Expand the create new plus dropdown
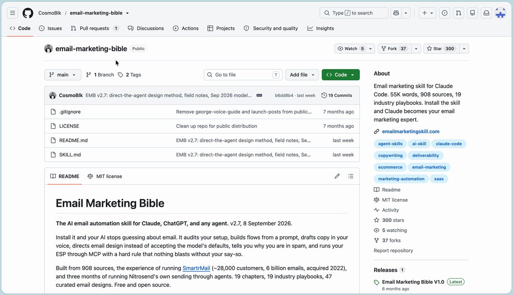This screenshot has height=295, width=513. 427,13
